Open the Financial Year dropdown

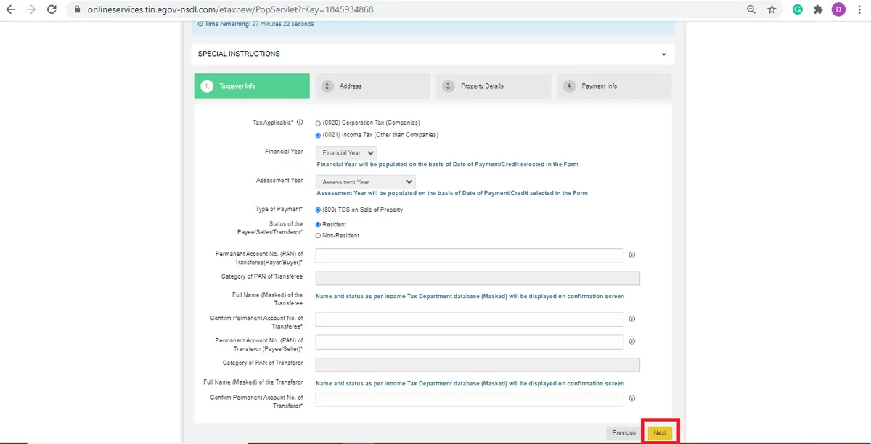346,153
